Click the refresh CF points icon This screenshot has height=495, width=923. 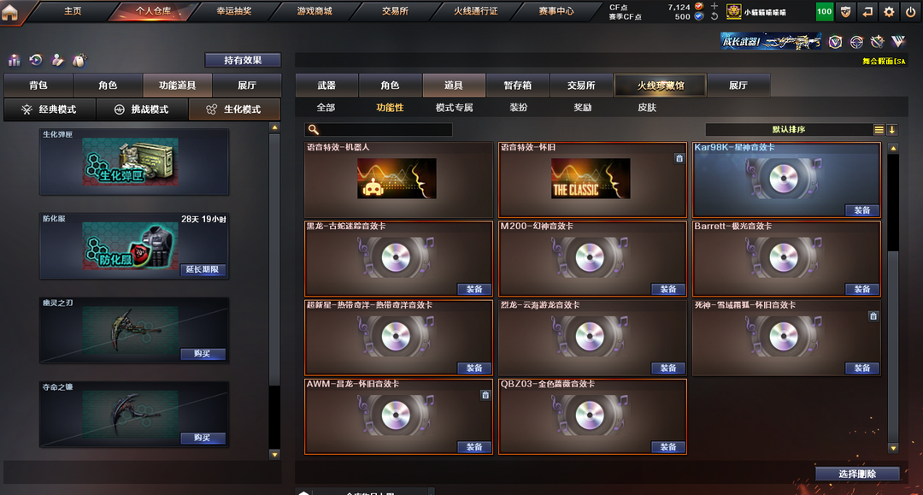(x=714, y=16)
